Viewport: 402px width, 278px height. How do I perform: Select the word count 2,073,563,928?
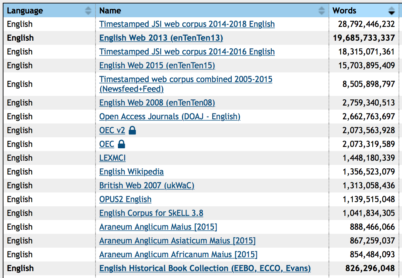(x=369, y=130)
